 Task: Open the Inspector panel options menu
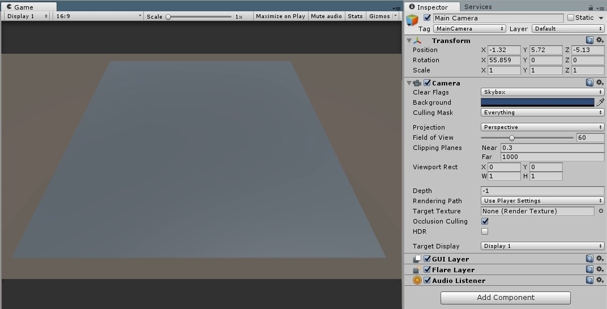pyautogui.click(x=600, y=8)
